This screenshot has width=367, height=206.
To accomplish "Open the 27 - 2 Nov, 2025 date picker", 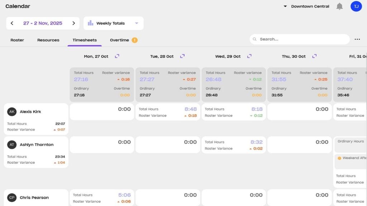I will click(43, 23).
